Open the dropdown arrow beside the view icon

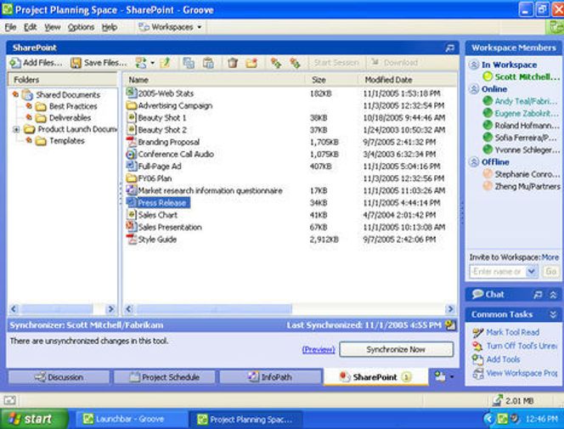153,63
